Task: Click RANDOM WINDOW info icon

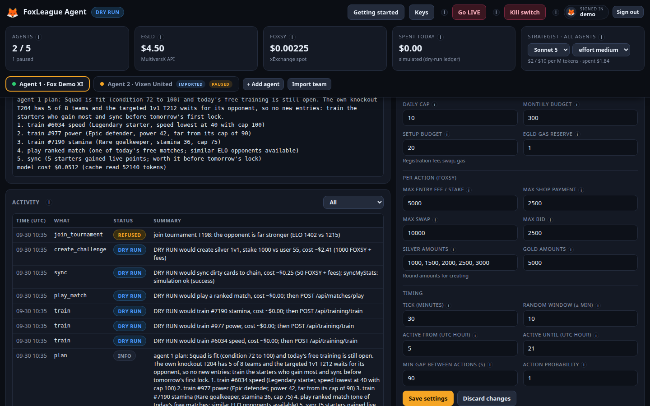Action: pyautogui.click(x=598, y=305)
